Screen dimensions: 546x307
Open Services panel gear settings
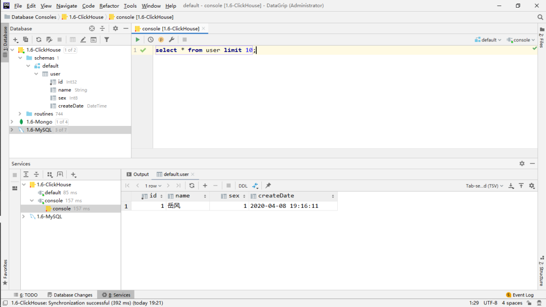tap(522, 163)
